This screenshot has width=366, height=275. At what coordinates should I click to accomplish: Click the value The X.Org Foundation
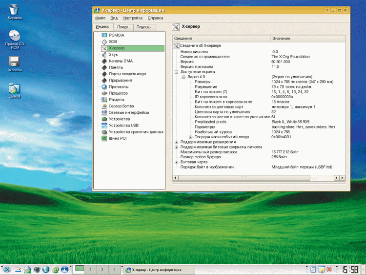291,57
